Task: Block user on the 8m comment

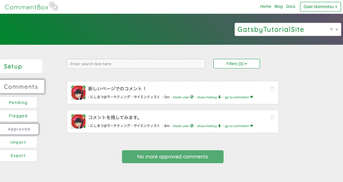Action: (183, 126)
